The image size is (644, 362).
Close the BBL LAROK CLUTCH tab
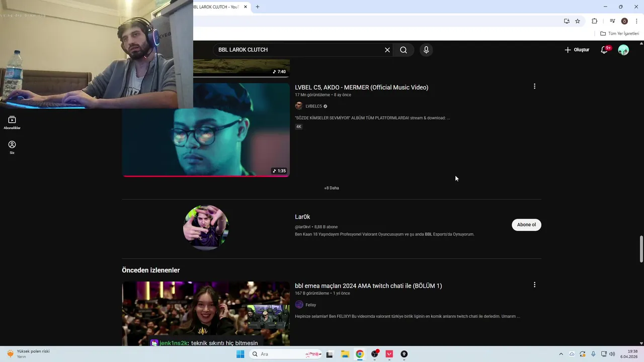(x=246, y=7)
